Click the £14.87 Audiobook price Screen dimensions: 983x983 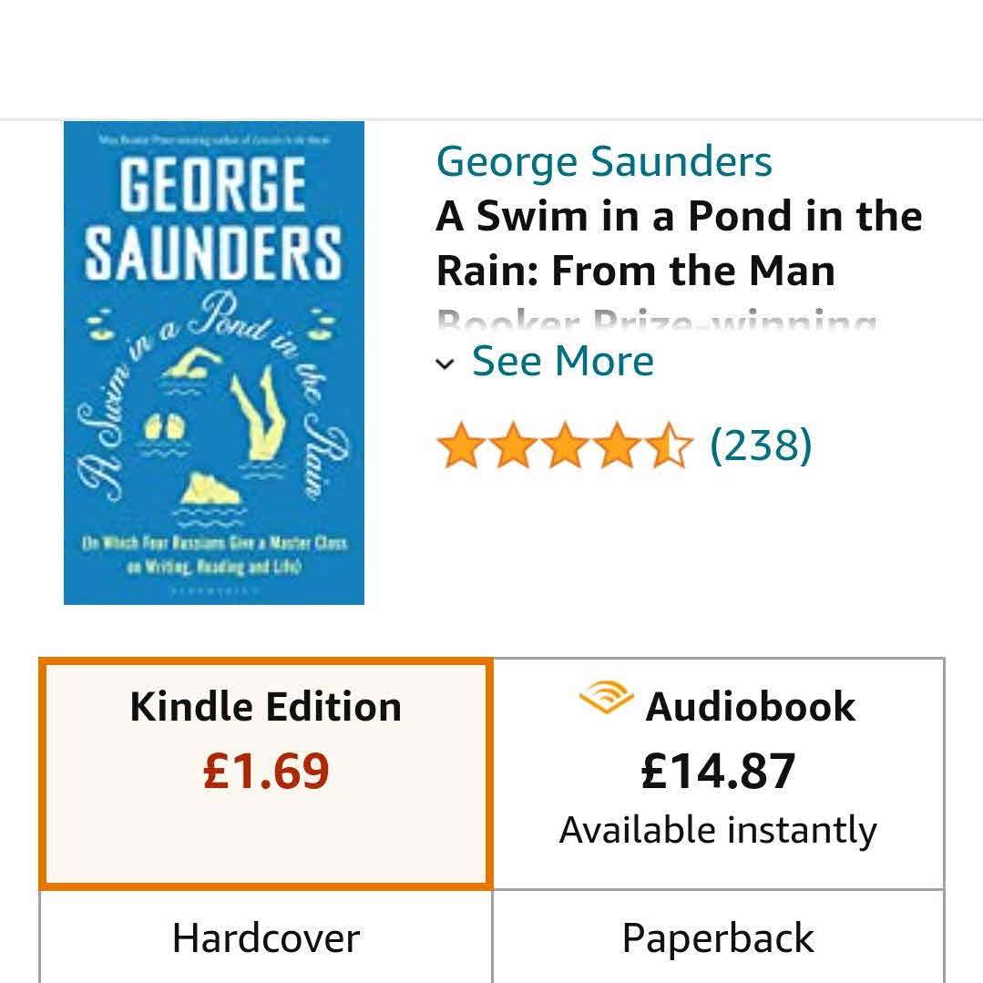pos(718,772)
